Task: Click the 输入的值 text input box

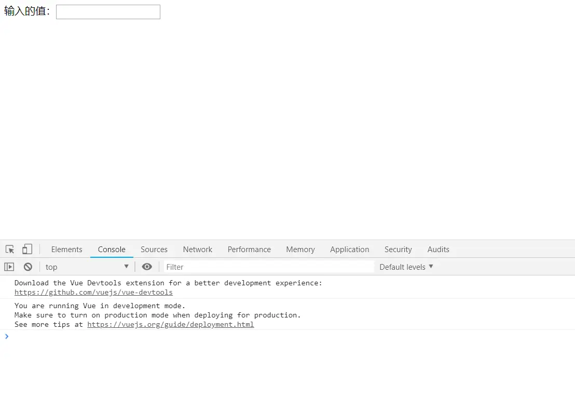Action: [108, 12]
